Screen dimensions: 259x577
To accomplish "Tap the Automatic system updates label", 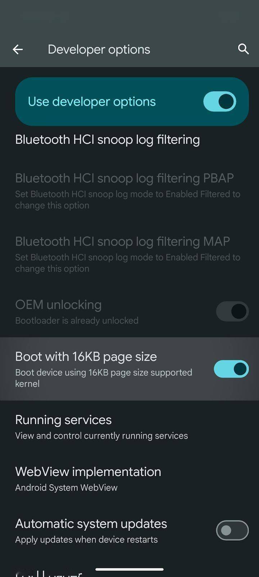I will (91, 524).
